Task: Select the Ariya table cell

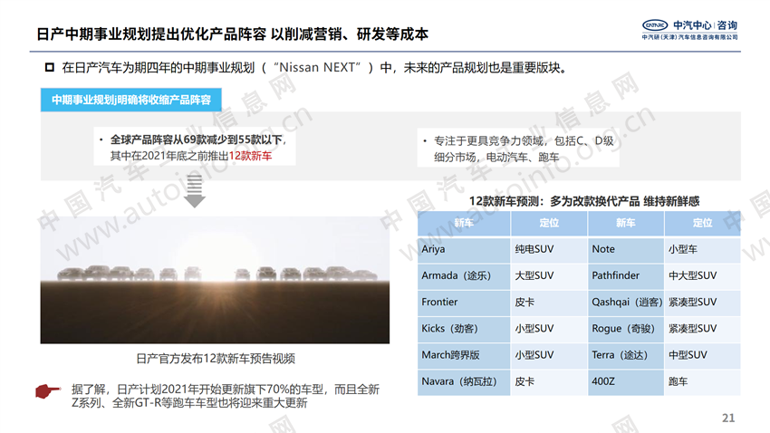Action: 464,249
